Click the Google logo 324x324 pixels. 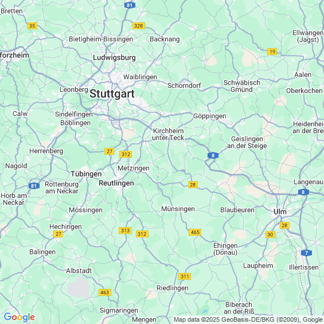19,317
